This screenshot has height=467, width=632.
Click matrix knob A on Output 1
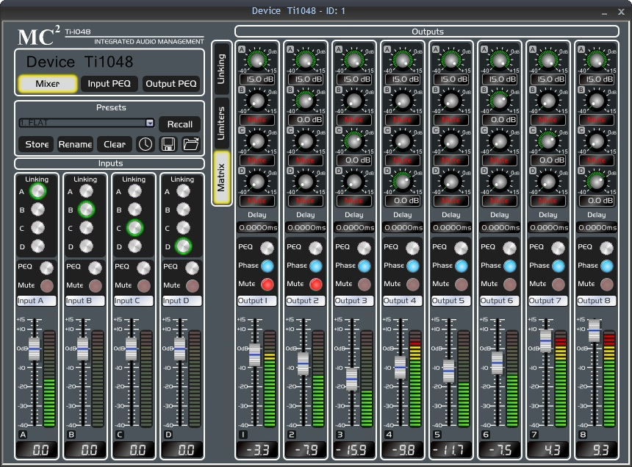tap(257, 60)
